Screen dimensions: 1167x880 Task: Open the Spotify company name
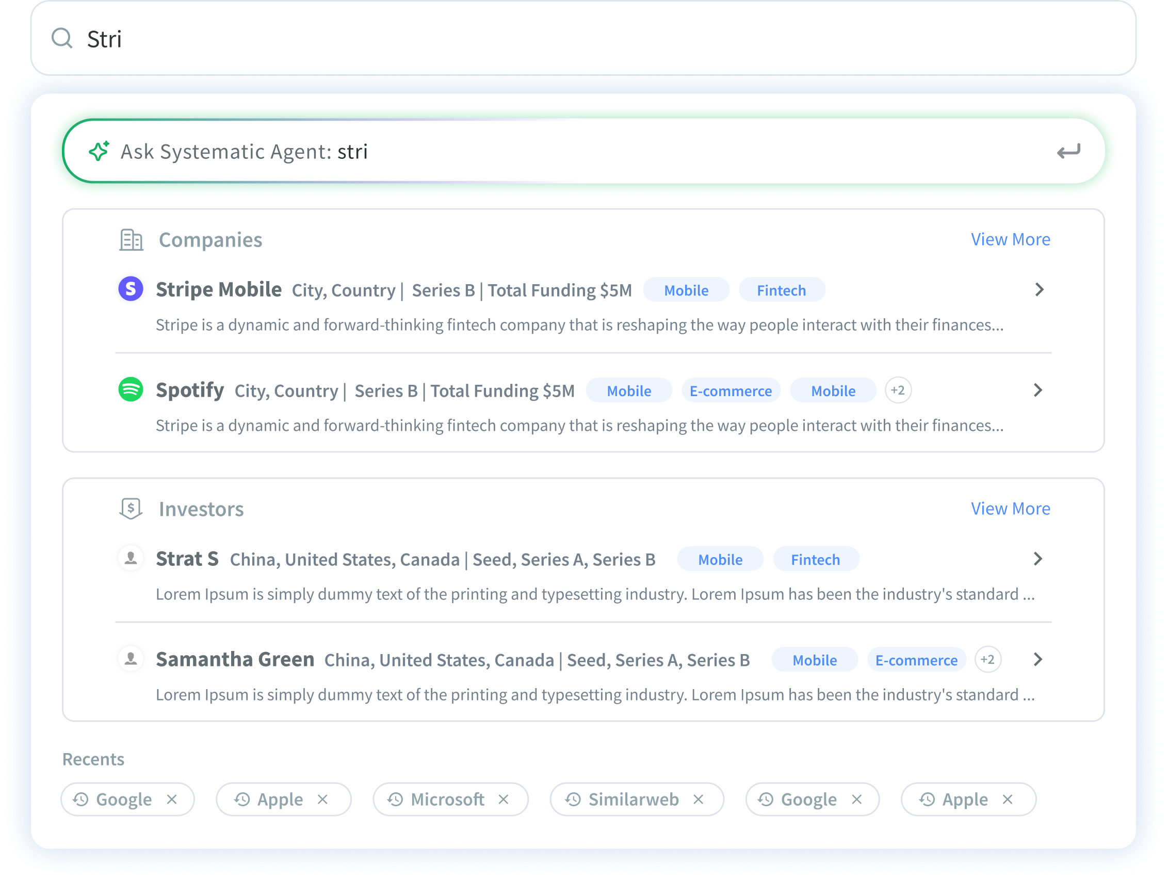[x=190, y=390]
